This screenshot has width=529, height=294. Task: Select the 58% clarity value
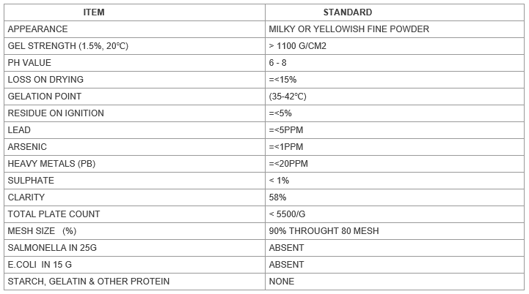[278, 197]
